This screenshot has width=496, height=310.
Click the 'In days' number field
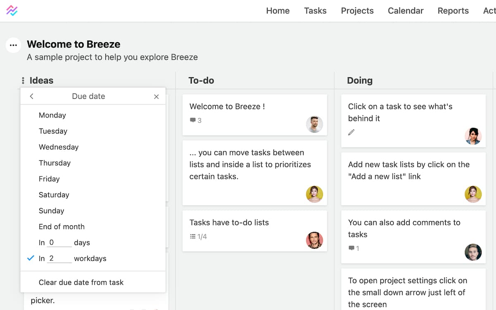pyautogui.click(x=59, y=243)
